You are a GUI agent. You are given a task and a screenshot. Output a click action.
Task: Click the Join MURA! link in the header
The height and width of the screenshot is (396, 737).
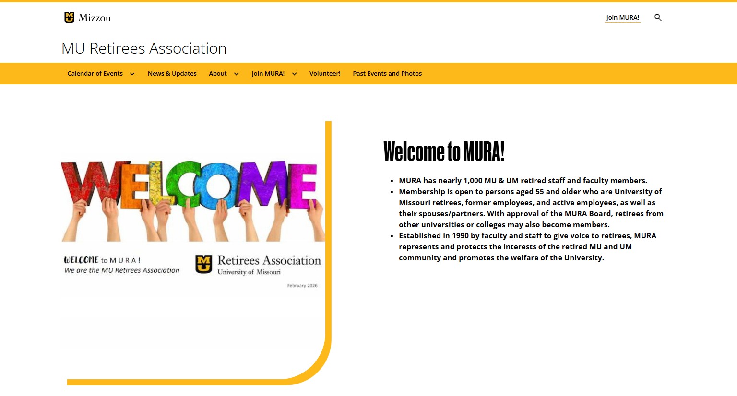pos(622,18)
